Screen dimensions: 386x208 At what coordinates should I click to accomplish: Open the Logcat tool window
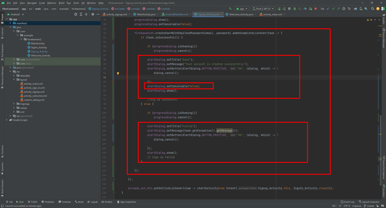coord(92,202)
